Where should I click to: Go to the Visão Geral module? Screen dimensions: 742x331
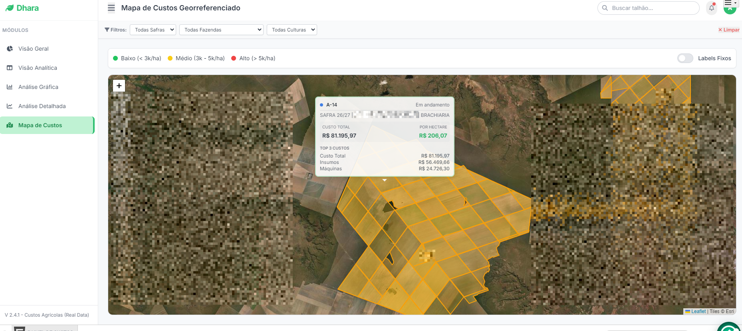point(47,49)
